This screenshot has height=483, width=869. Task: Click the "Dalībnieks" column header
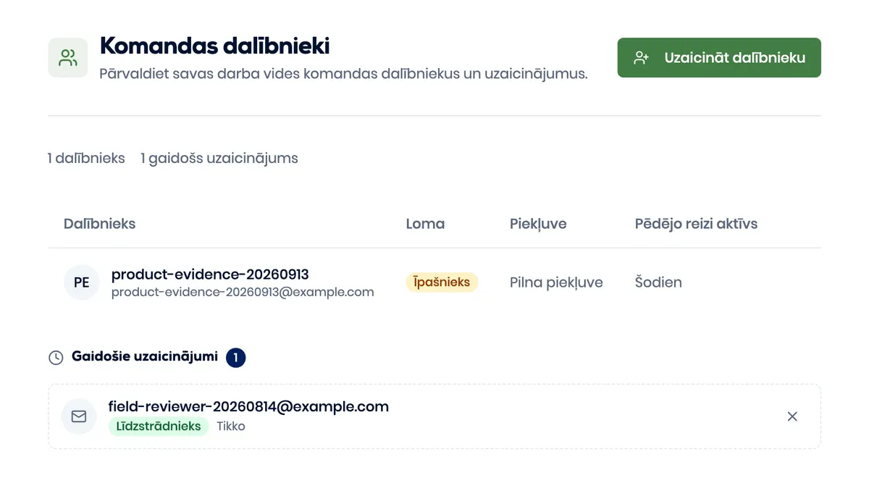pos(99,224)
